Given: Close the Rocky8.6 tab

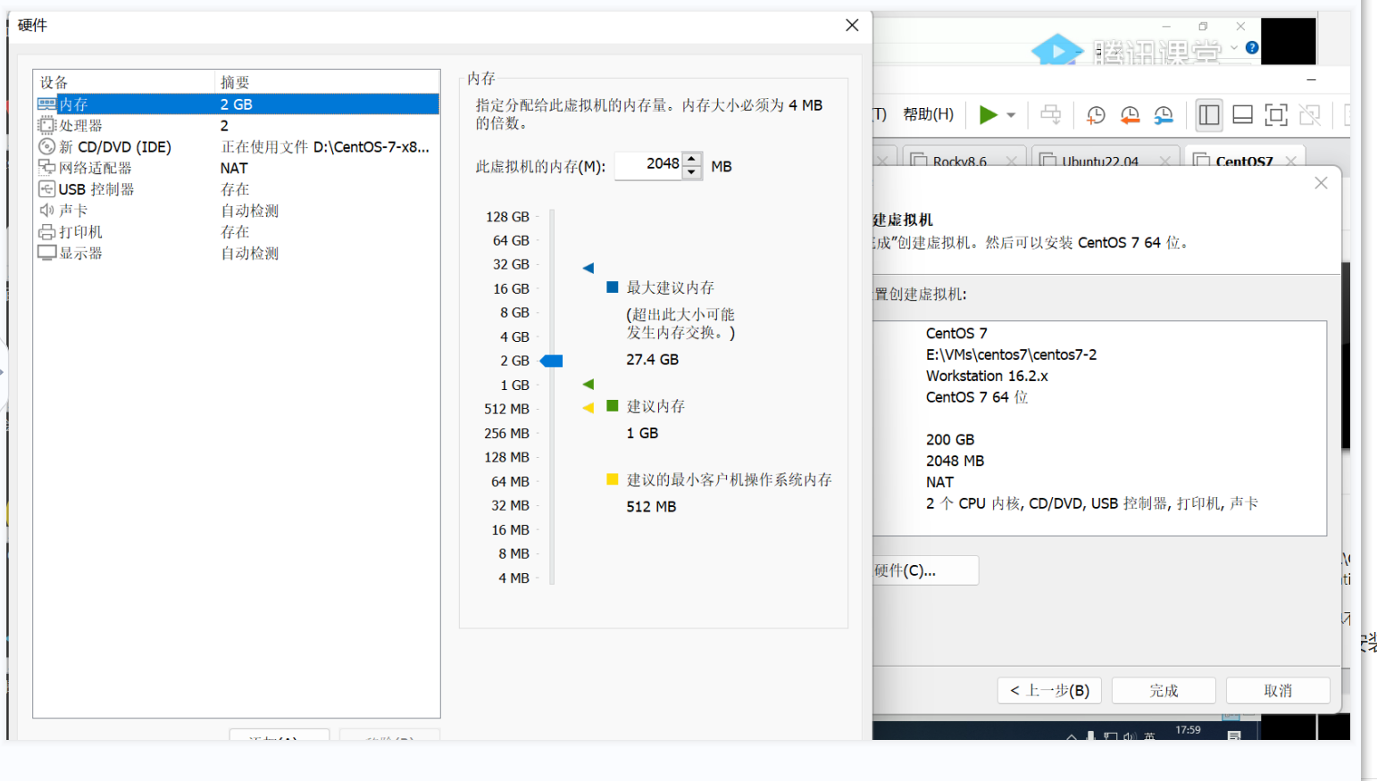Looking at the screenshot, I should [x=1012, y=162].
